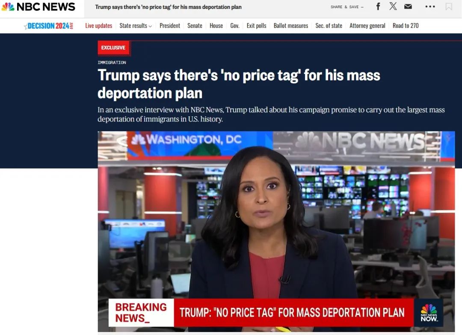462x335 pixels.
Task: Go to Road to 270
Action: [x=406, y=26]
